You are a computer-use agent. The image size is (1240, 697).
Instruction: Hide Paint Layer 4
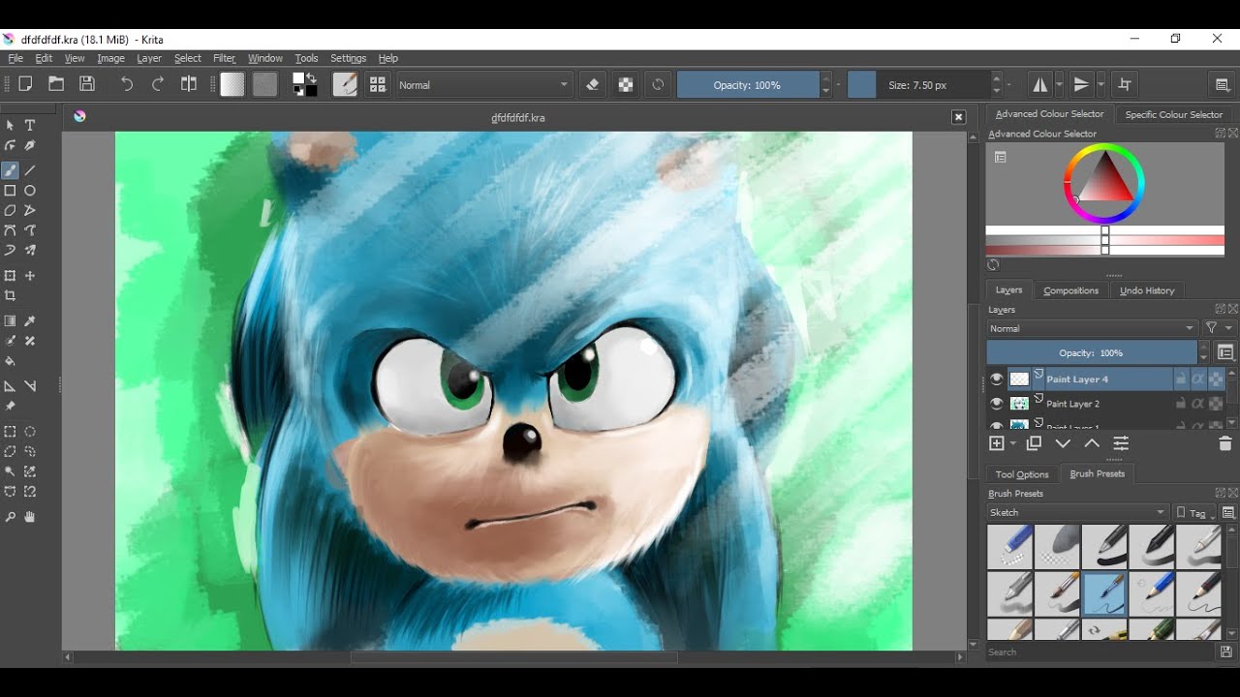point(996,379)
